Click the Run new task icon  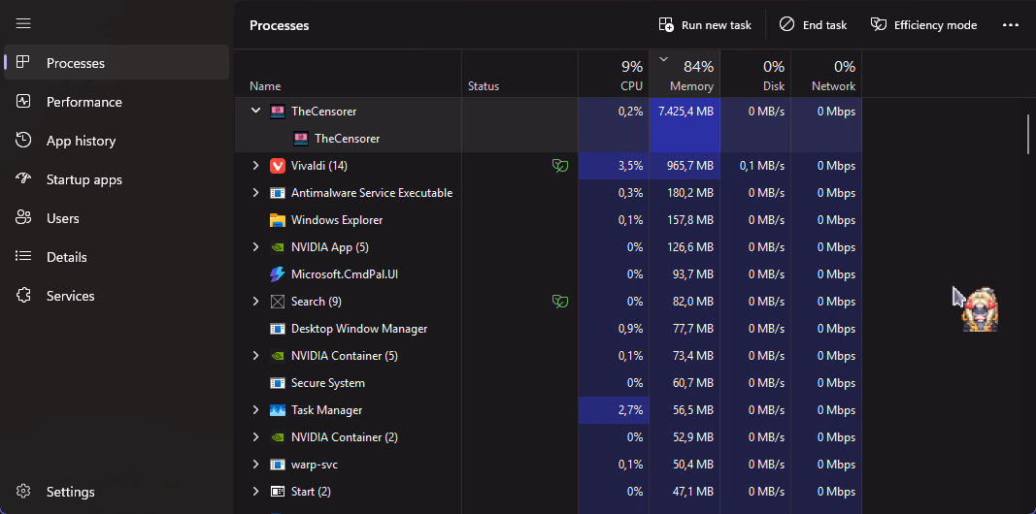click(666, 25)
